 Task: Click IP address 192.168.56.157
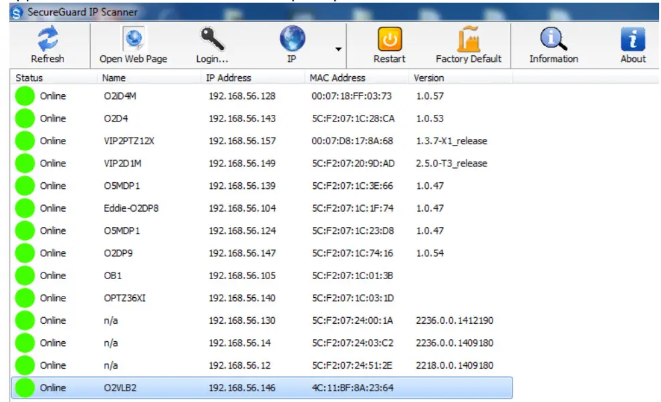tap(242, 141)
